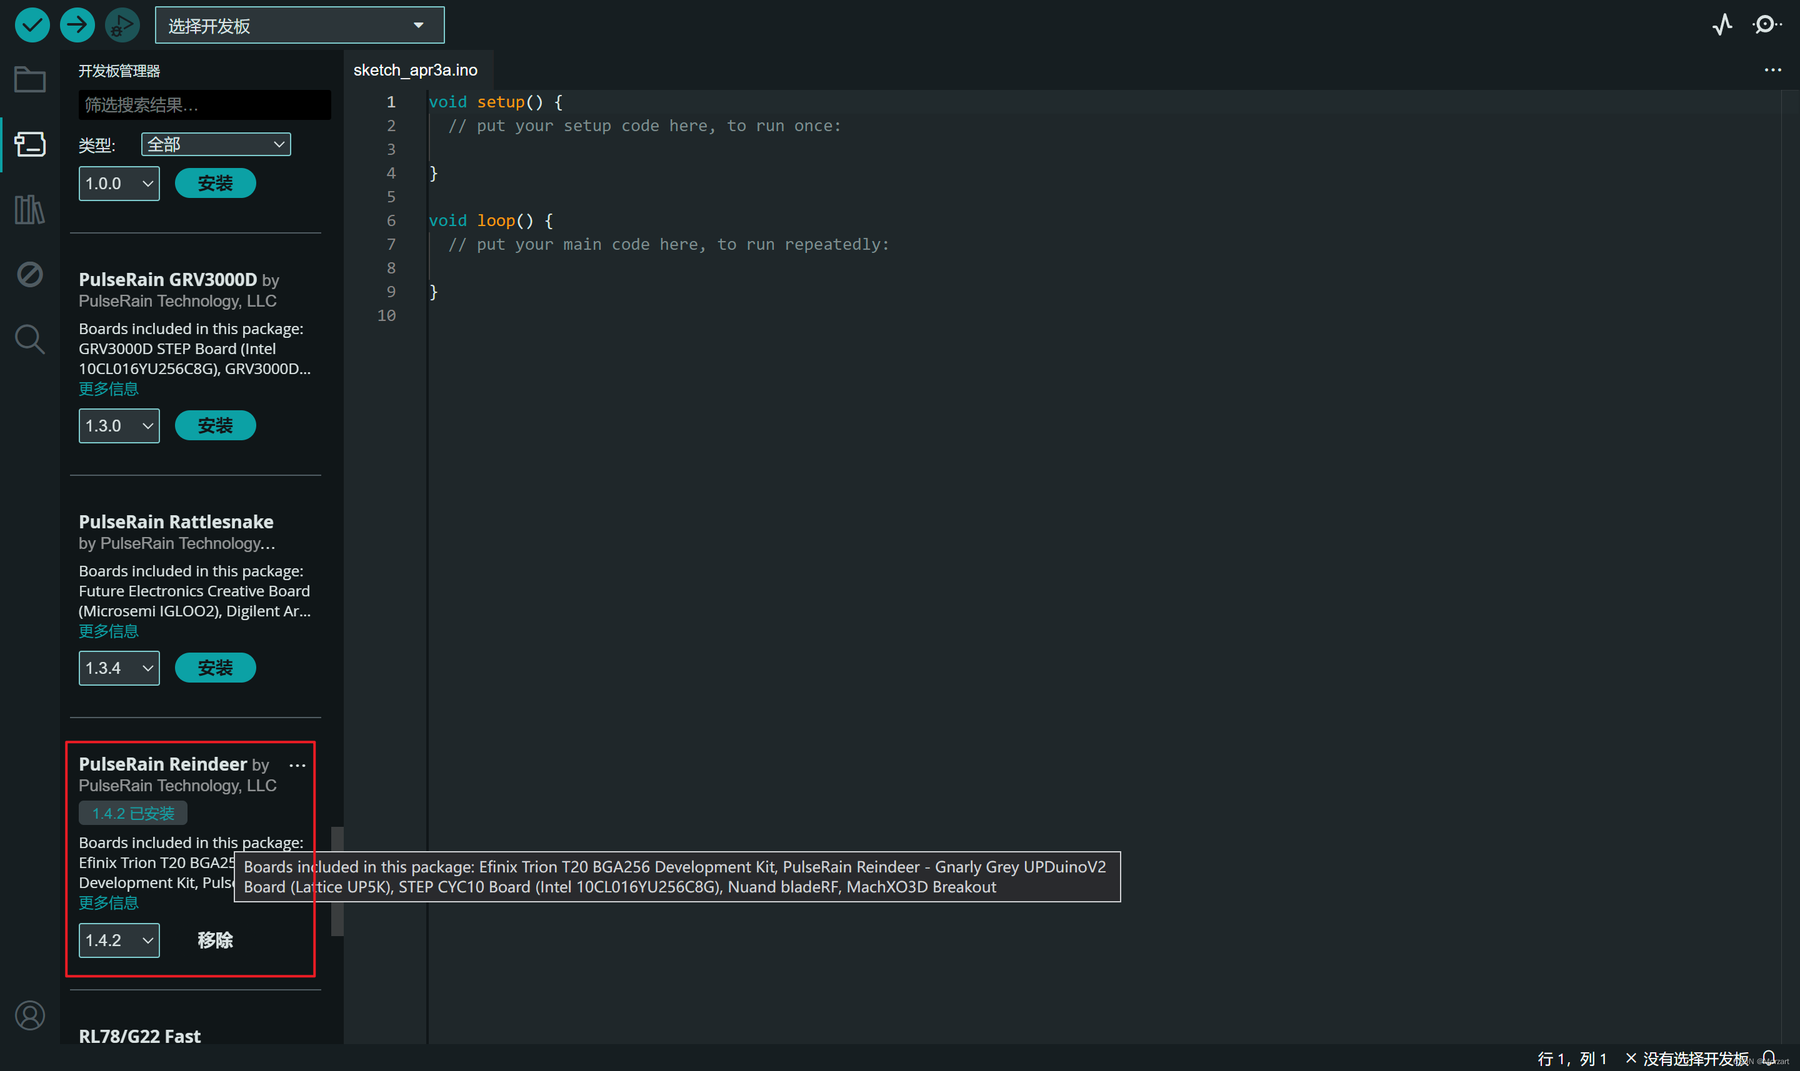Open the user account profile icon
The image size is (1800, 1071).
point(29,1015)
